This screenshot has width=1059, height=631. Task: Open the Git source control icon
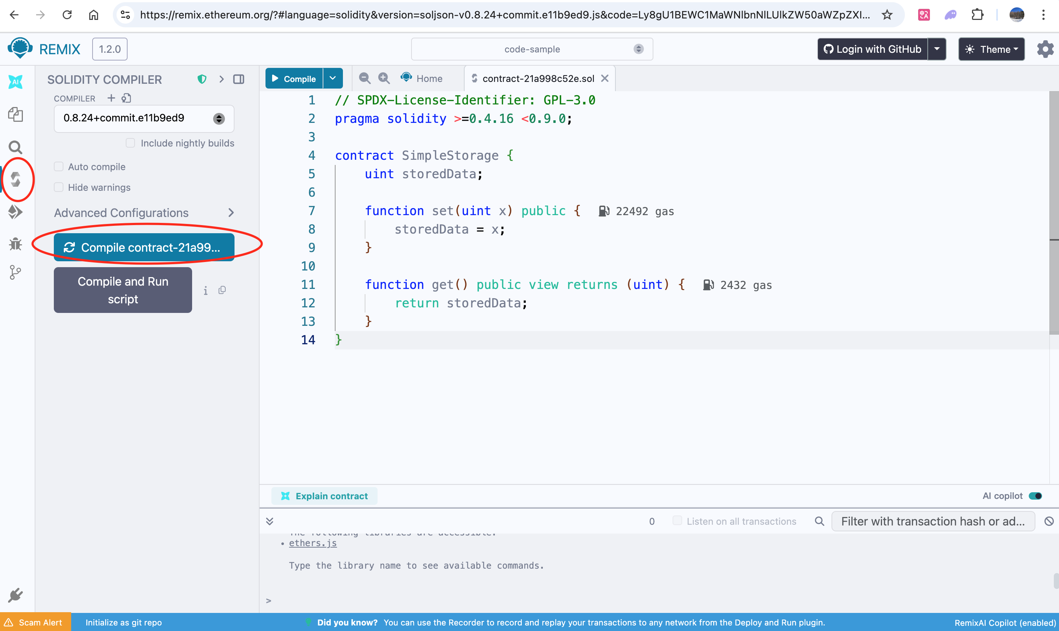point(15,272)
